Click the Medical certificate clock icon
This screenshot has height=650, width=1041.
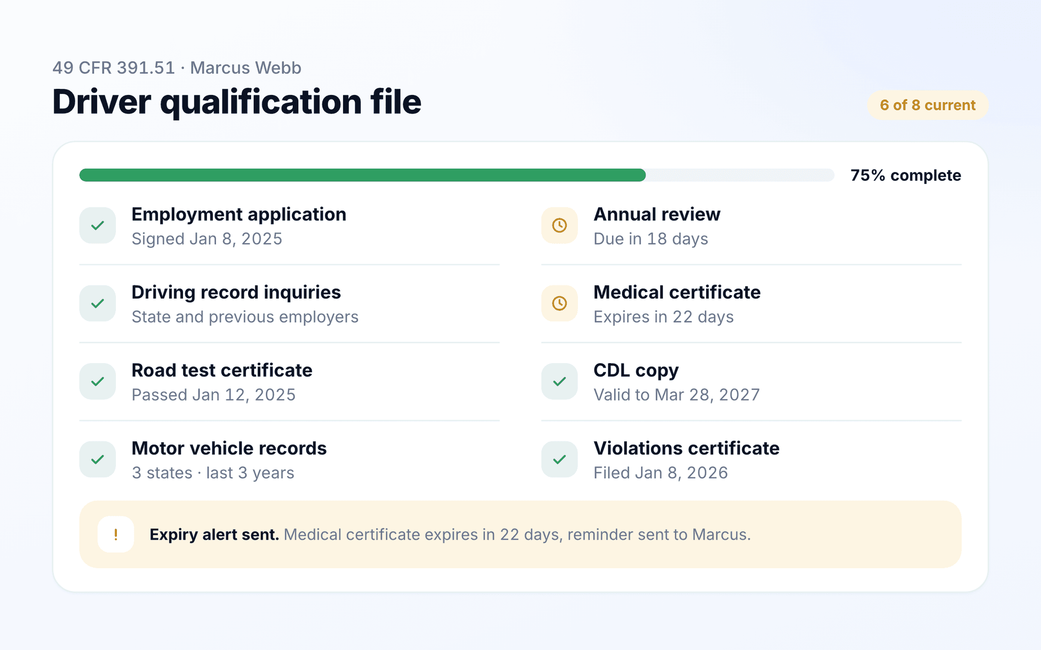click(560, 303)
